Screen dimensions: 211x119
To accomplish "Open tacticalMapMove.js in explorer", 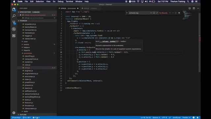I will 32,97.
